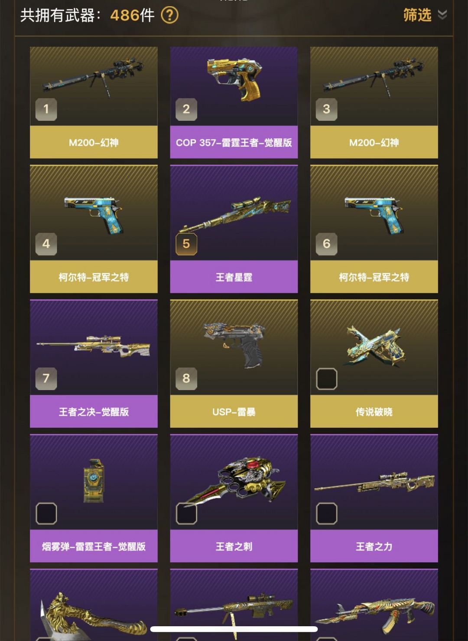Tick the checkbox on 王者之刺 card
Screen dimensions: 468x641
click(x=186, y=513)
